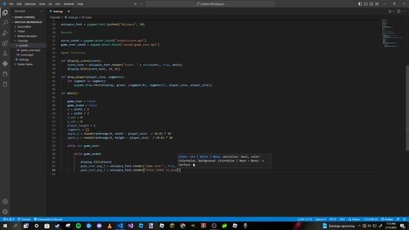Open the Go menu
The width and height of the screenshot is (409, 230).
tap(50, 4)
